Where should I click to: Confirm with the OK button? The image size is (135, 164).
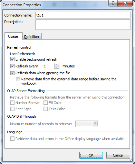pos(91,155)
